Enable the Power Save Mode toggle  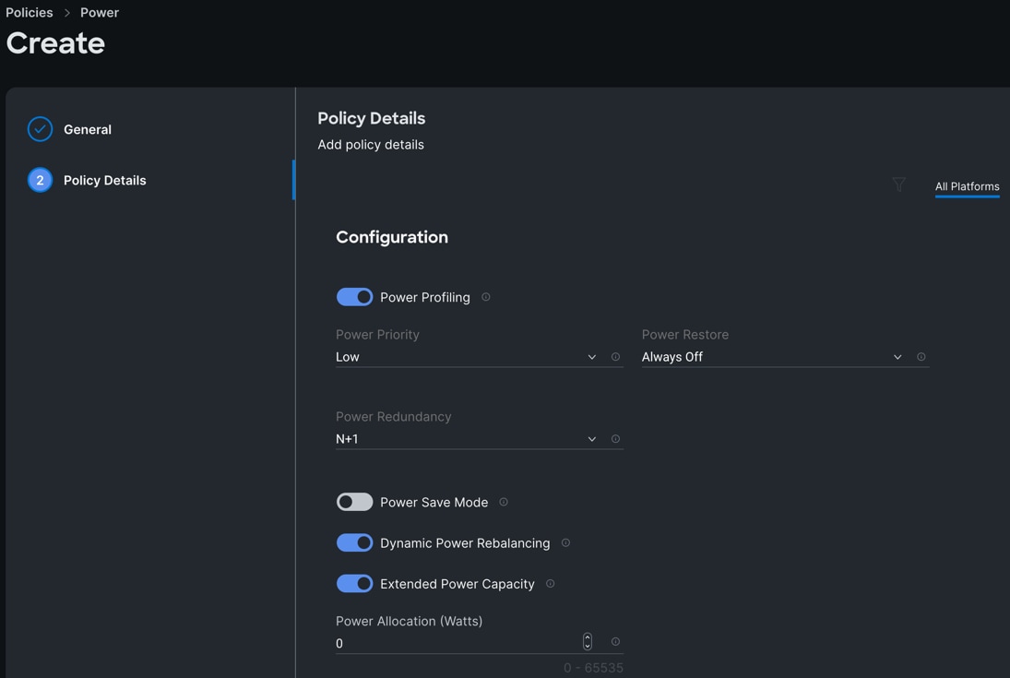pyautogui.click(x=354, y=502)
